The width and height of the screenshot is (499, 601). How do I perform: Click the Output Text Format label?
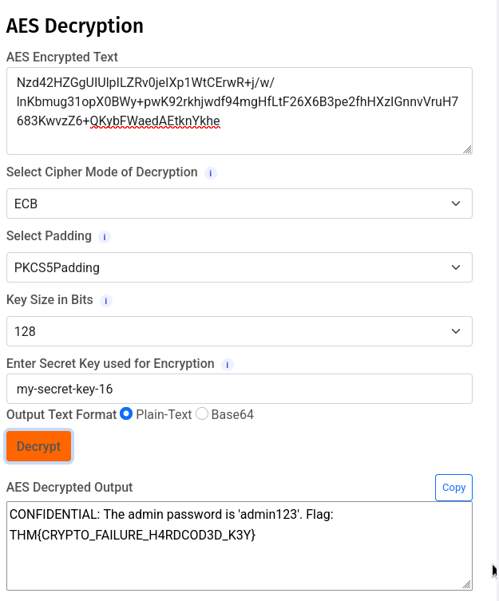(x=61, y=414)
